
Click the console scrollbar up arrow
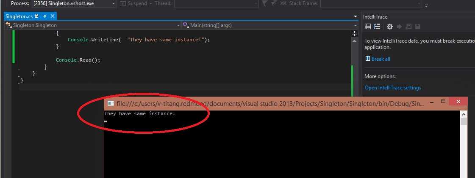(464, 114)
